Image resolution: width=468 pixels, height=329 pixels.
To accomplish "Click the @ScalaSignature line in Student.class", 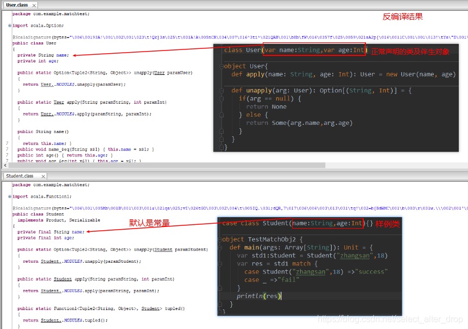I will (240, 208).
